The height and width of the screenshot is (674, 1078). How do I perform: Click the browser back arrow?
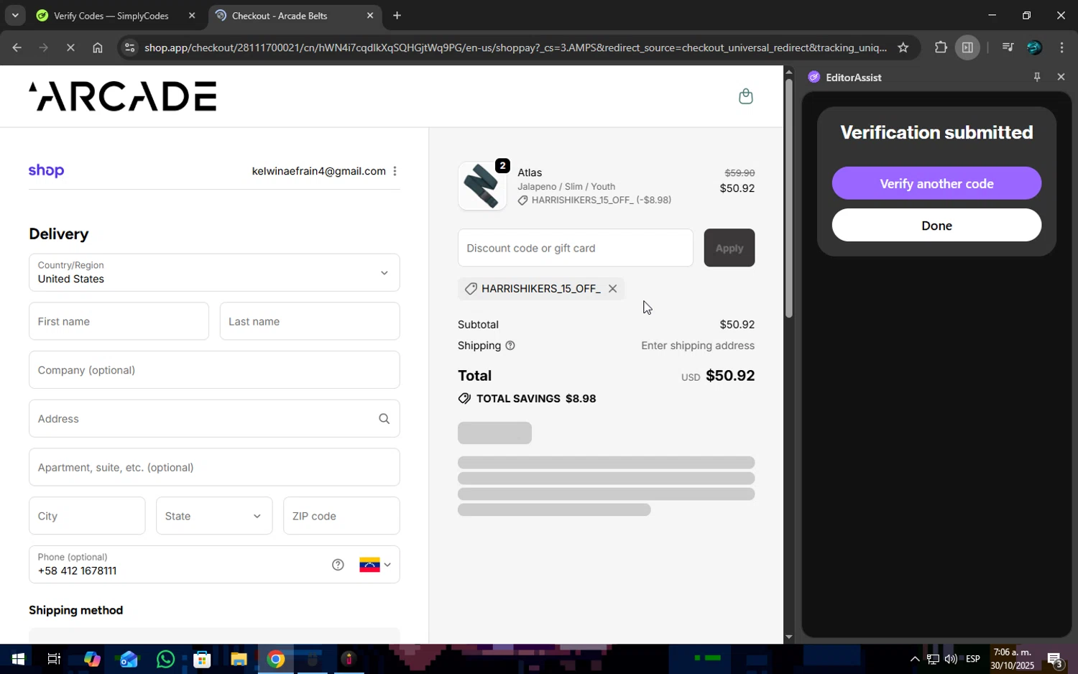point(17,47)
